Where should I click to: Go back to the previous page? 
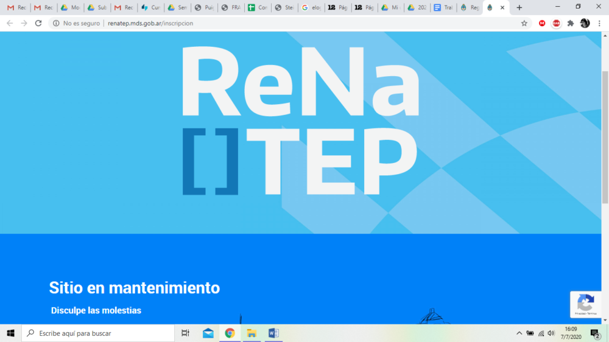point(10,23)
